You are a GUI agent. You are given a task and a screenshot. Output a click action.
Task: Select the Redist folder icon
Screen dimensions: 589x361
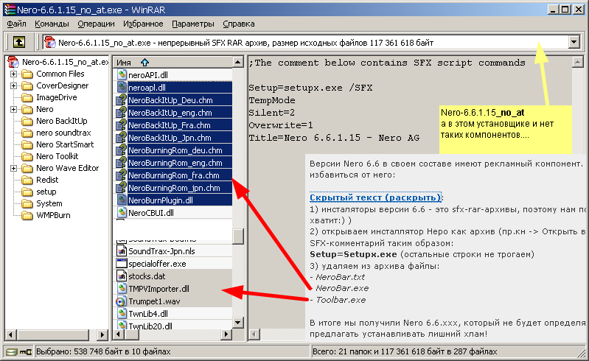pyautogui.click(x=27, y=180)
